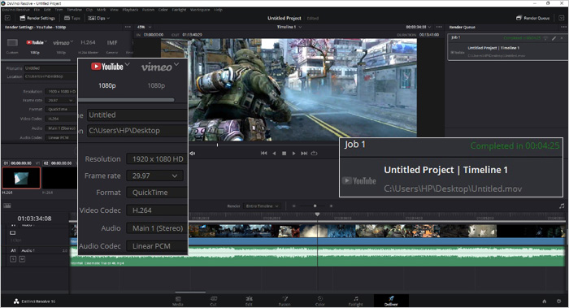
Task: Select the small Job 1 render queue entry
Action: 508,47
